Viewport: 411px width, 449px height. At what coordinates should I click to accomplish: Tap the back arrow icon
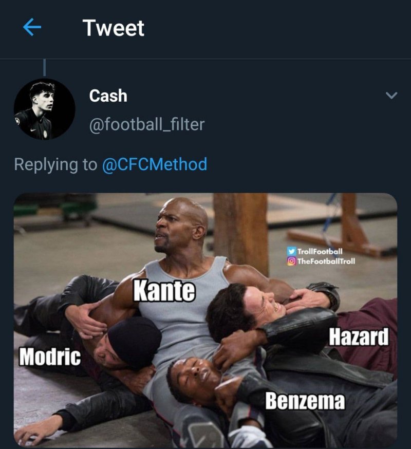click(x=32, y=28)
